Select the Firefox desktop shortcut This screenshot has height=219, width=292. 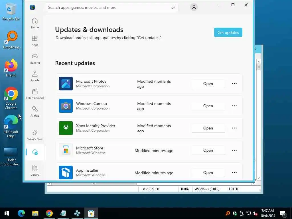coord(11,68)
